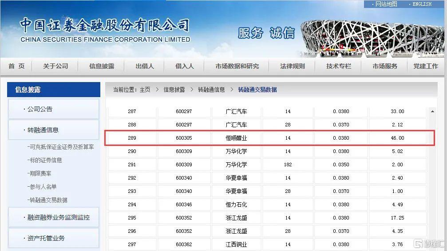The width and height of the screenshot is (447, 251).
Task: Open the 借入人 menu item
Action: coord(185,66)
